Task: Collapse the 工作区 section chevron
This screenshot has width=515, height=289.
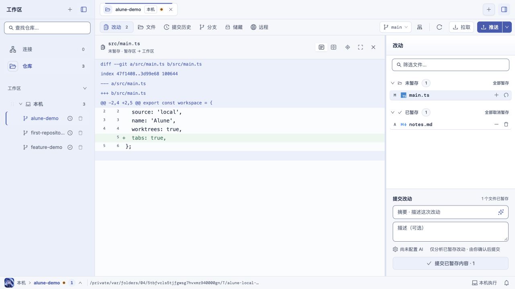Action: click(x=85, y=88)
